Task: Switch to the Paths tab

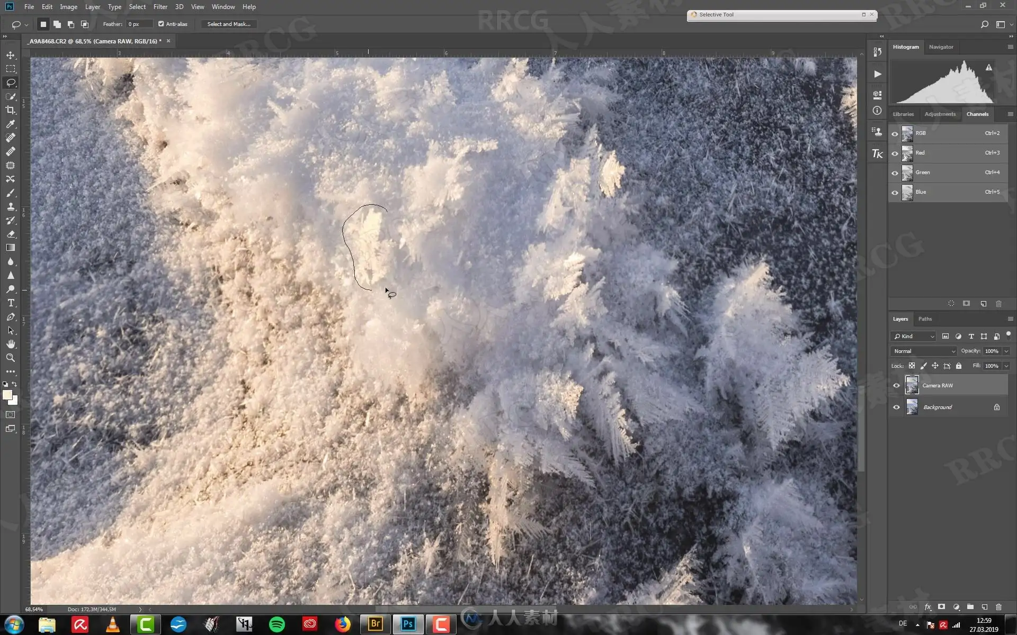Action: click(925, 319)
